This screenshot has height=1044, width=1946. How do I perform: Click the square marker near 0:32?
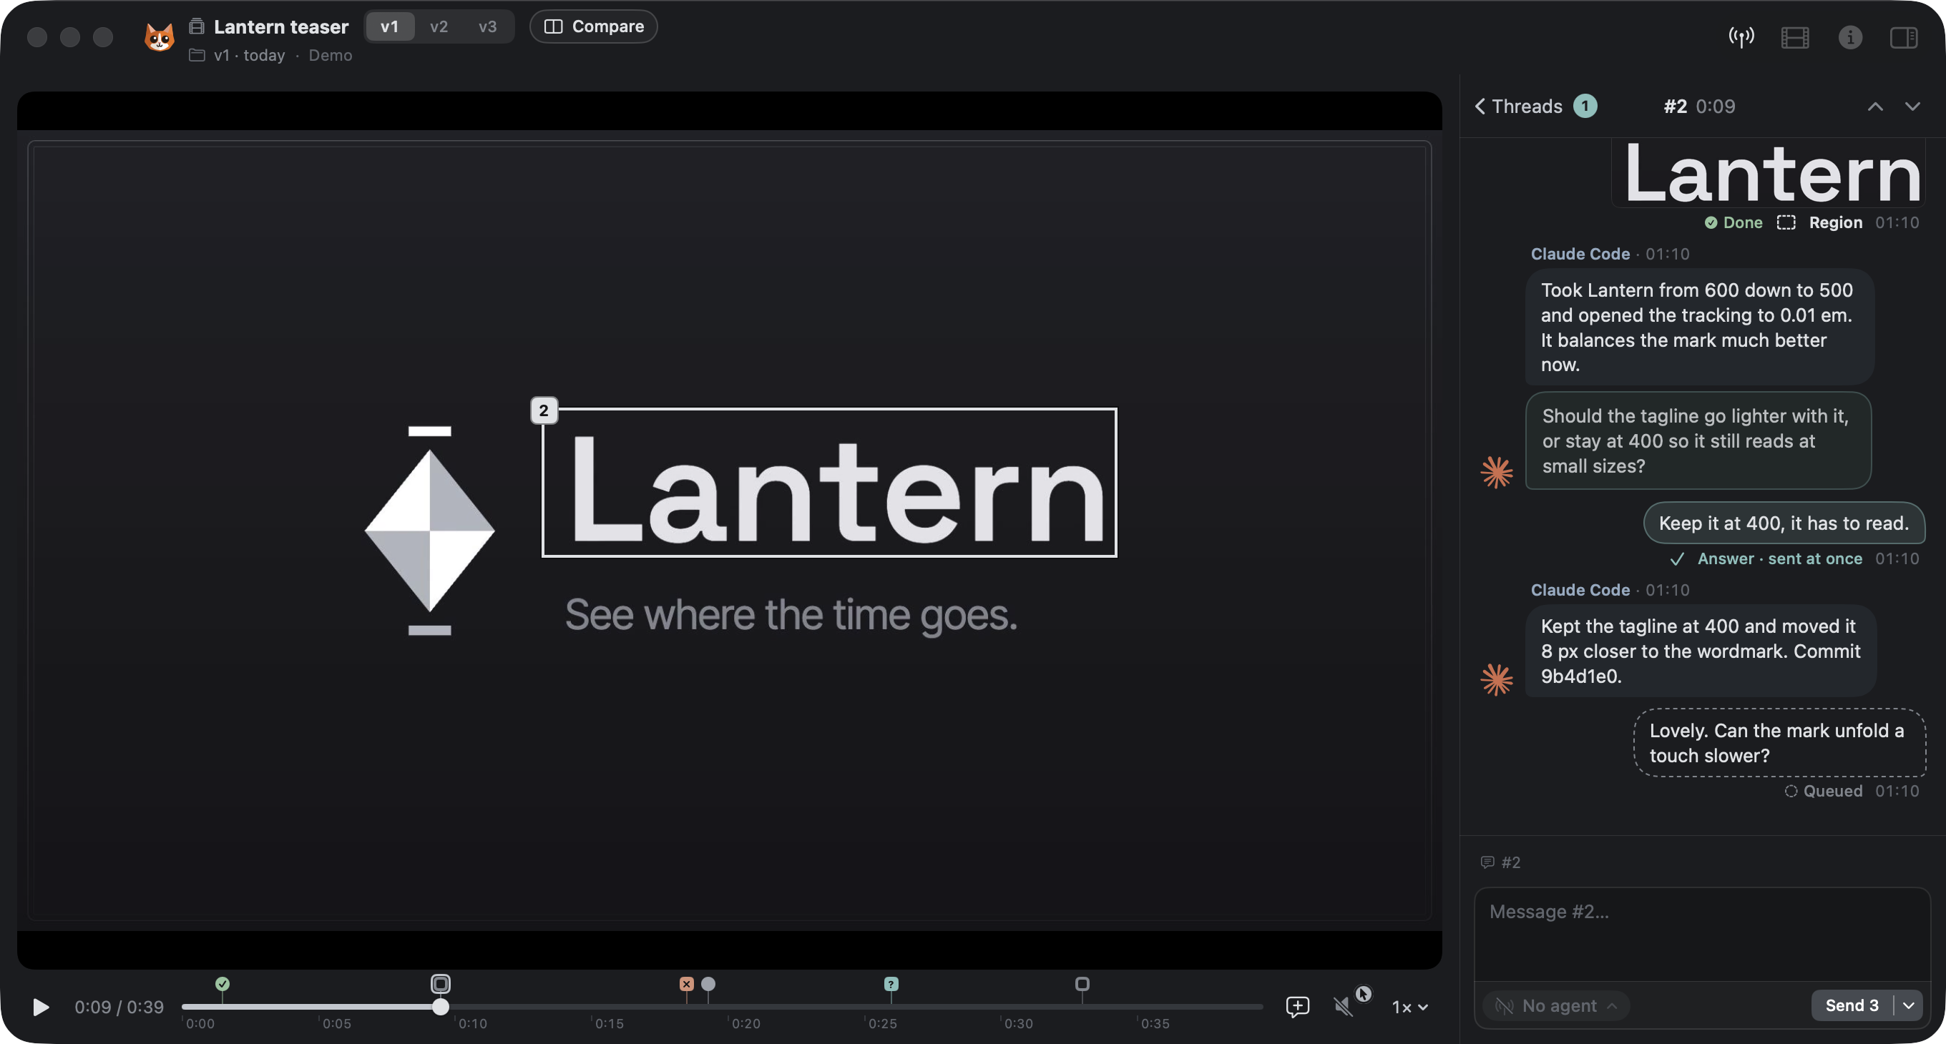(1082, 984)
